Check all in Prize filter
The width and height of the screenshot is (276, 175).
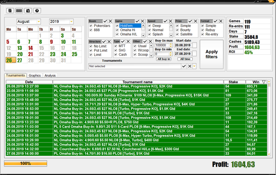click(x=190, y=21)
